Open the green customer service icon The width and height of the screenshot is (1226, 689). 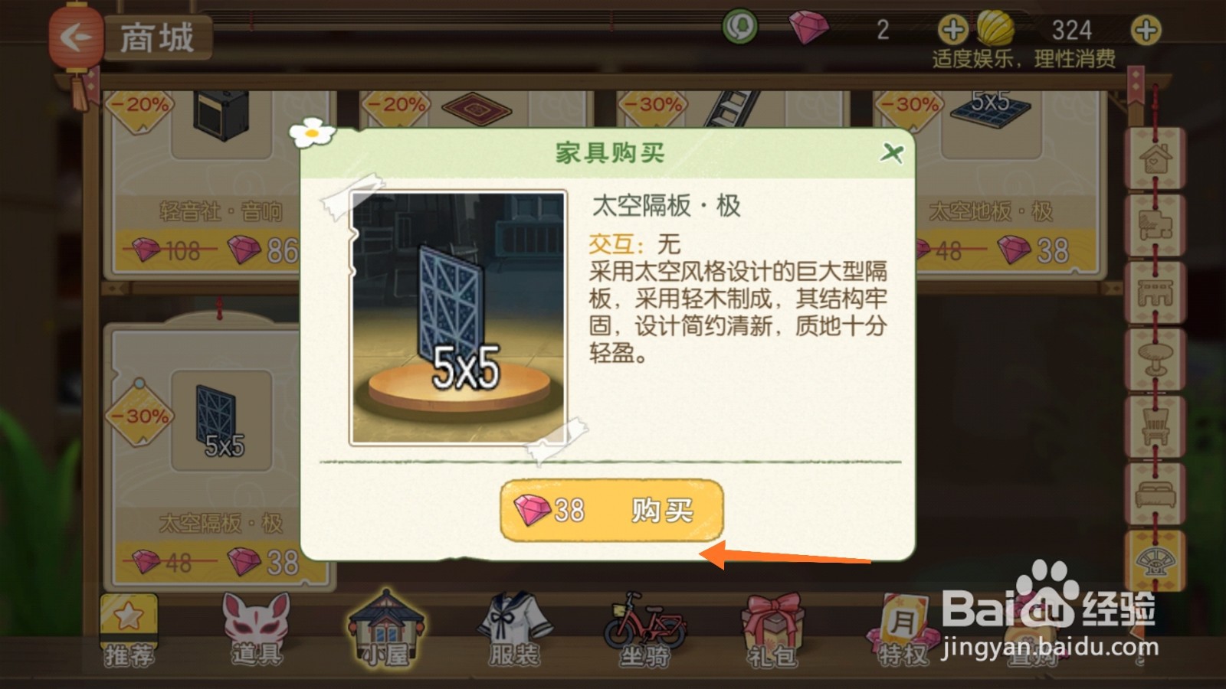point(739,28)
